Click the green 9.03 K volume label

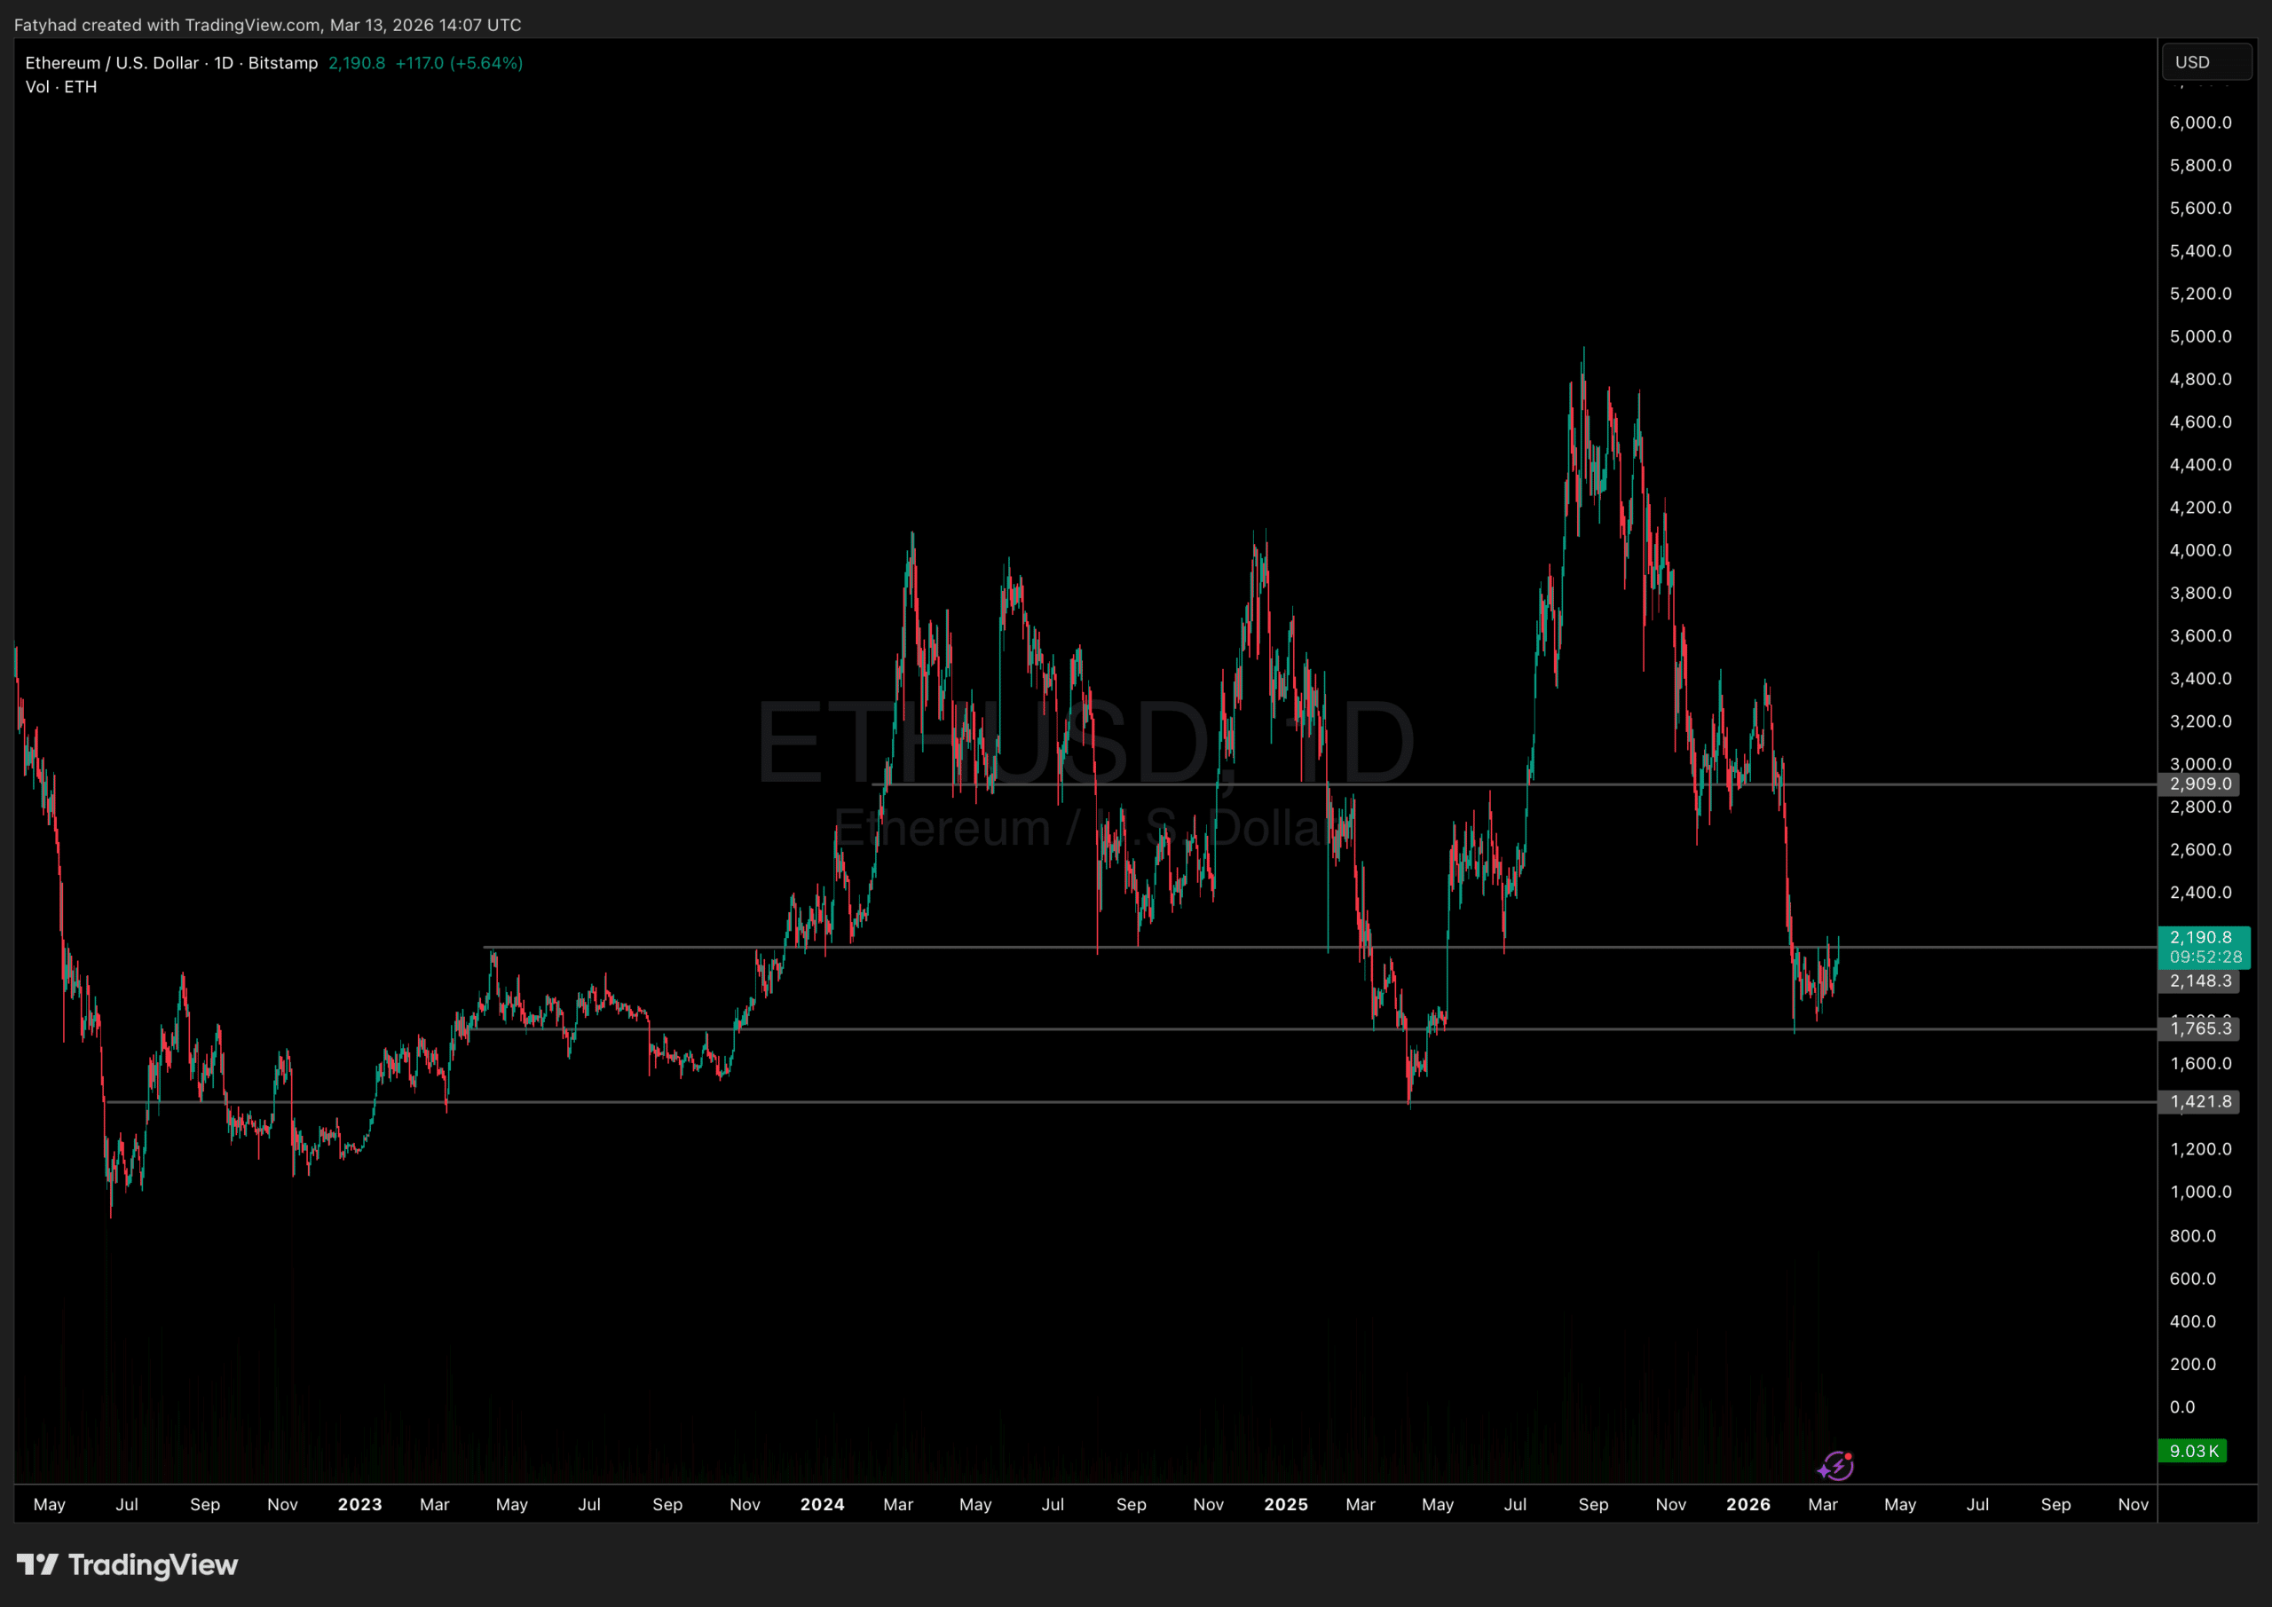pos(2192,1451)
